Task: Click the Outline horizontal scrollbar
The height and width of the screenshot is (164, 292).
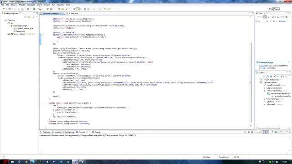Action: [269, 128]
